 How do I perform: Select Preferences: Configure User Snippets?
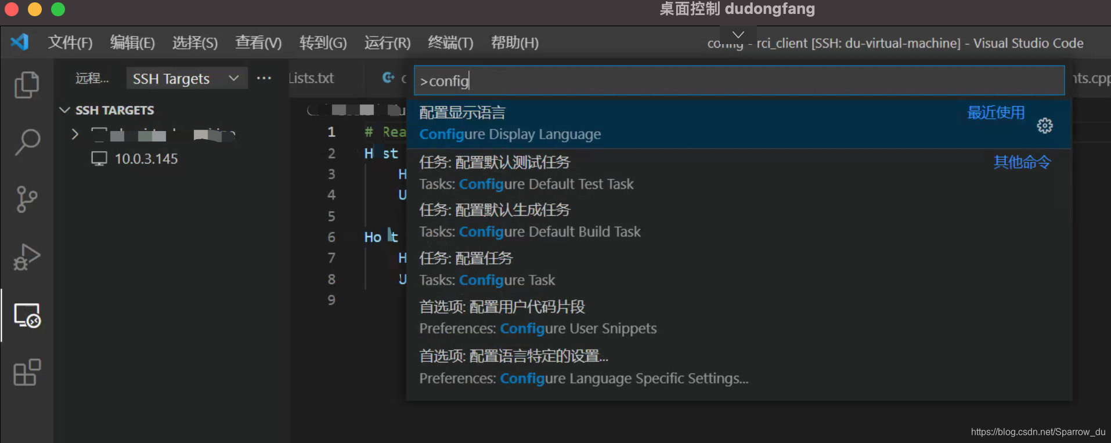(x=739, y=318)
